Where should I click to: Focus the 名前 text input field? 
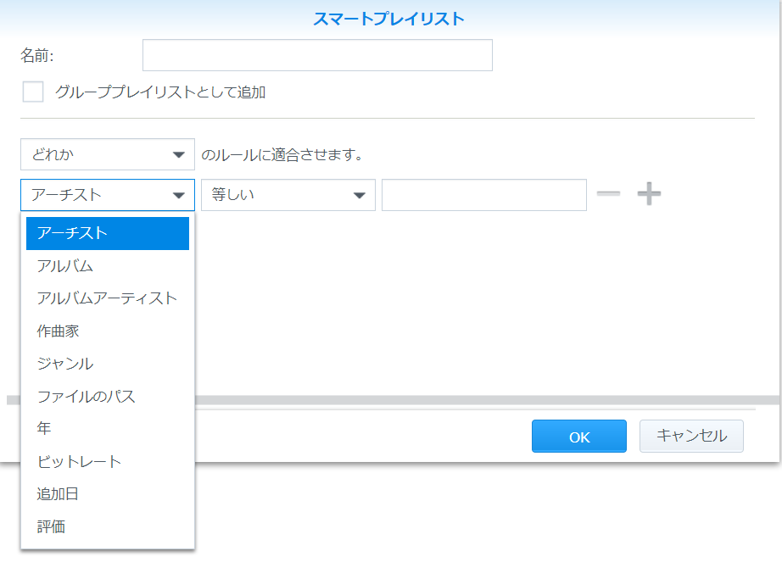click(317, 55)
